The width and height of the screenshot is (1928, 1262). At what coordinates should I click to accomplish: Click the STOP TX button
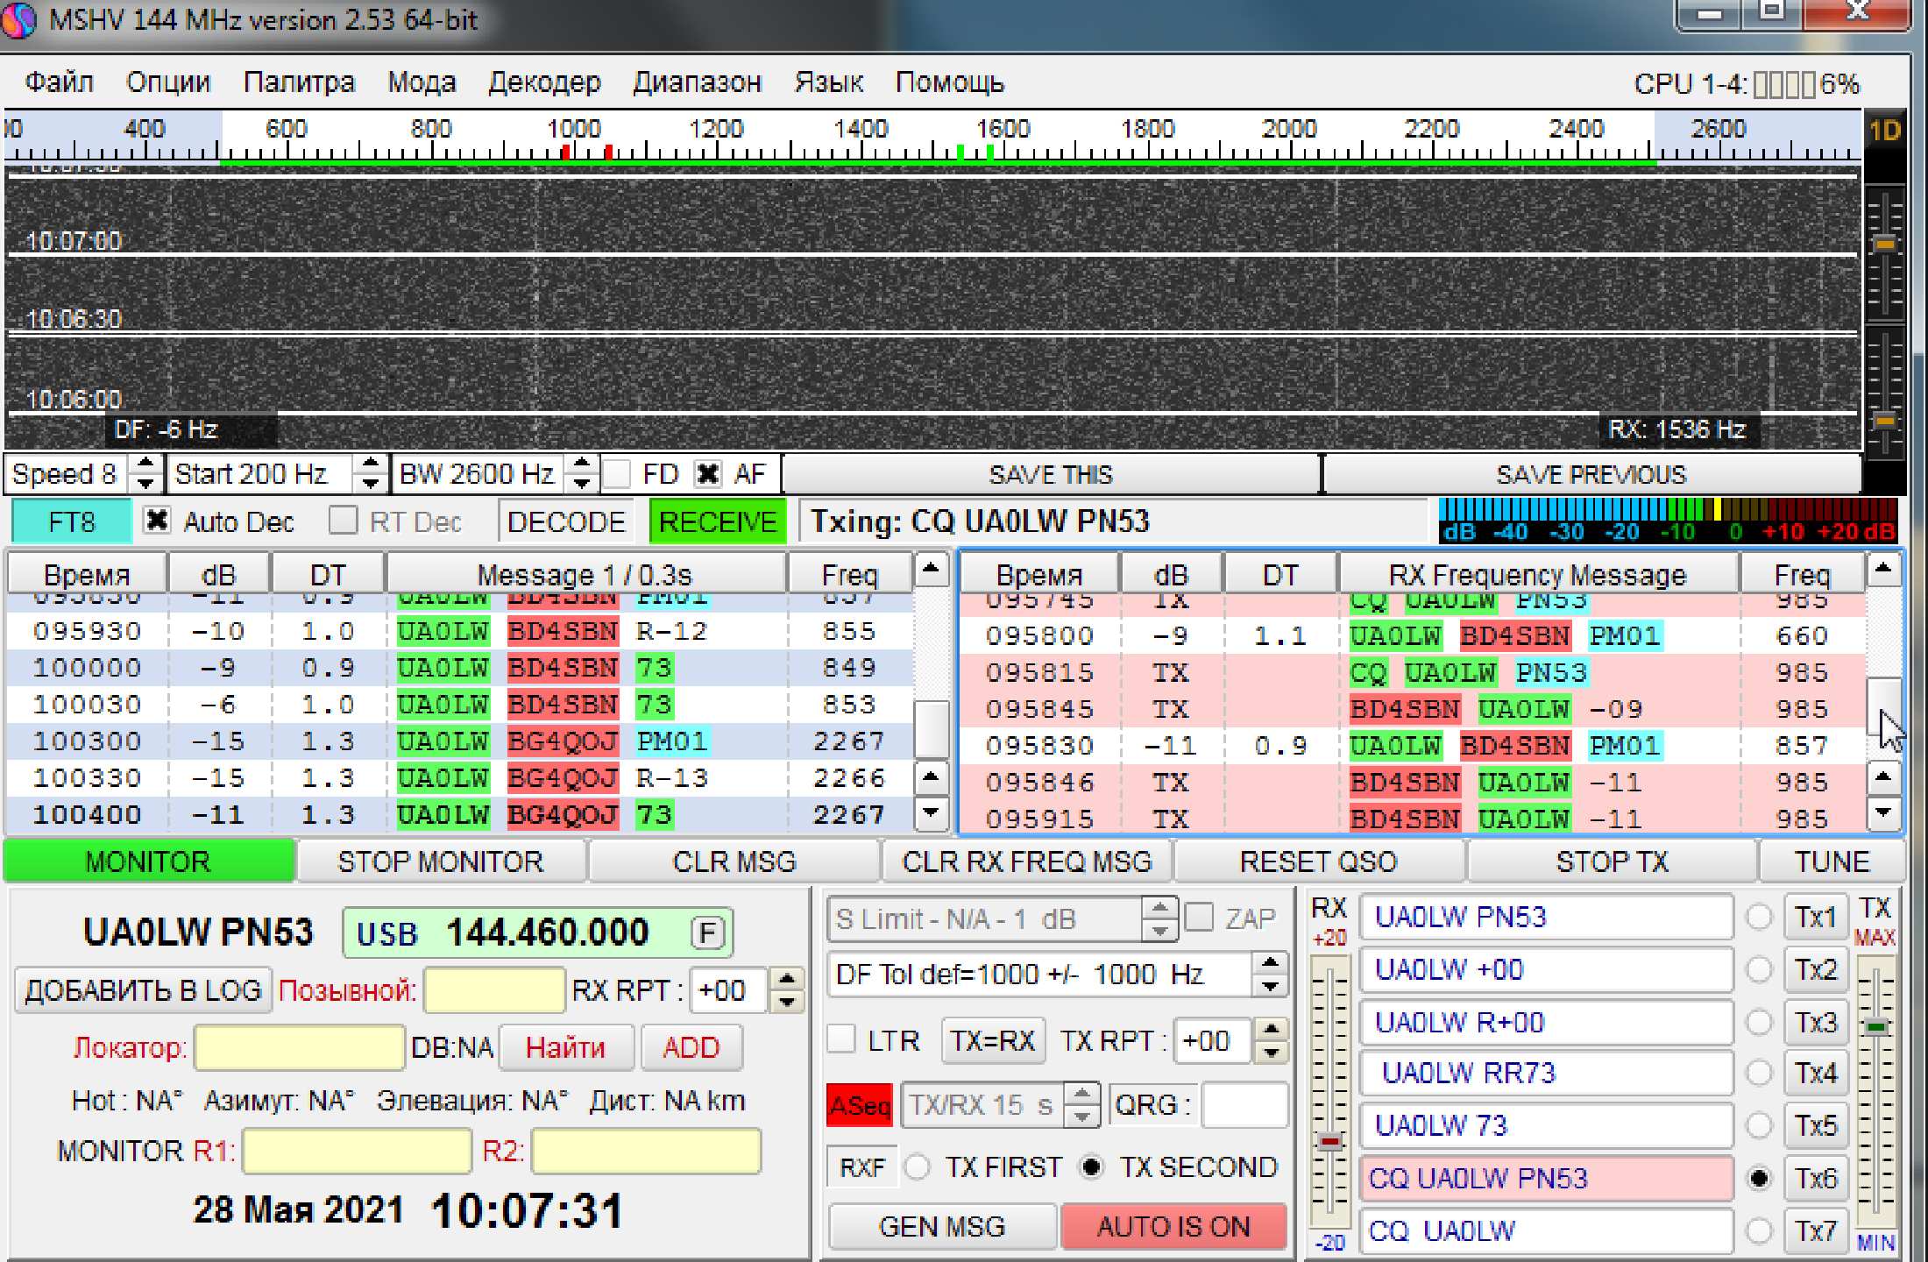[1612, 861]
